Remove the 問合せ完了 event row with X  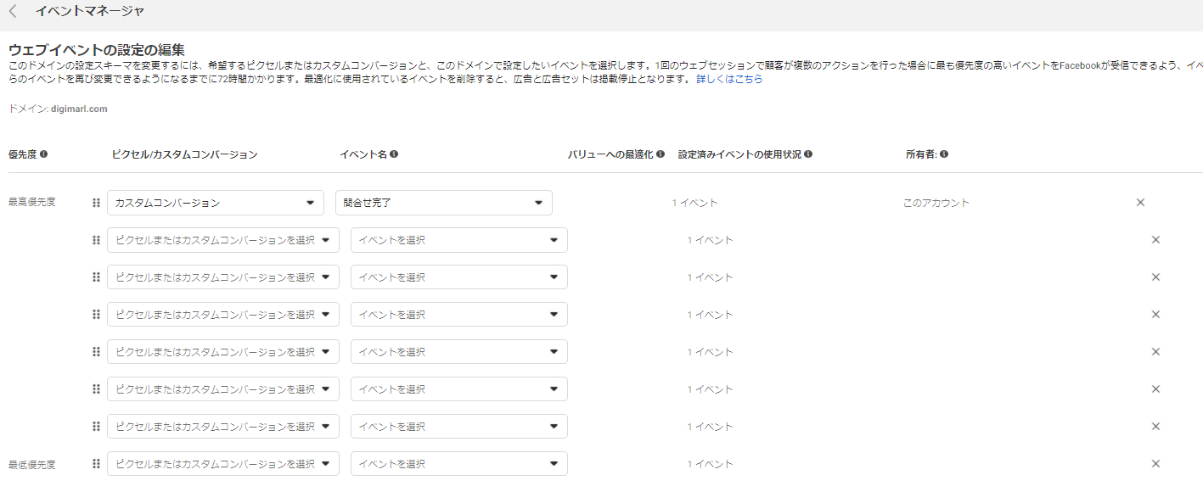tap(1140, 203)
